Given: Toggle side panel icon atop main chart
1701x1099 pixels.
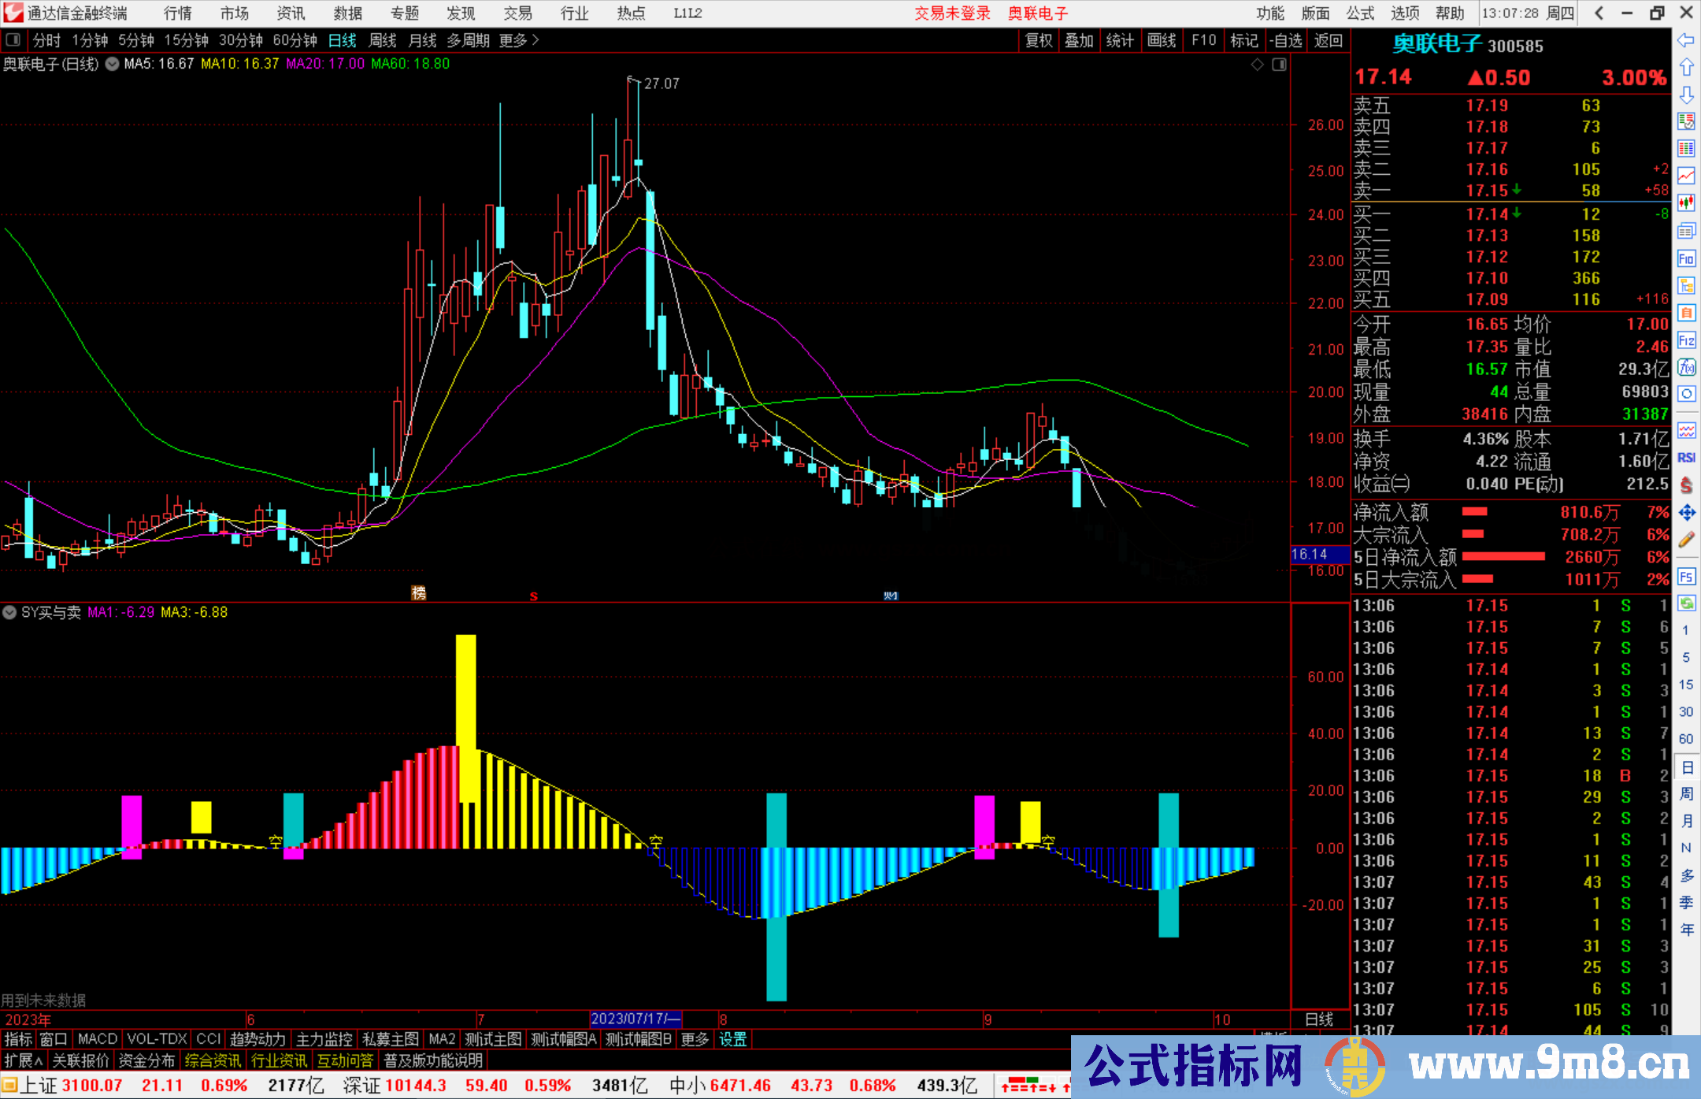Looking at the screenshot, I should click(x=1279, y=65).
